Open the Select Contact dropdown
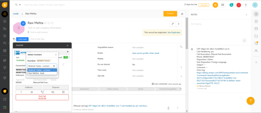The height and width of the screenshot is (113, 261). [x=42, y=66]
